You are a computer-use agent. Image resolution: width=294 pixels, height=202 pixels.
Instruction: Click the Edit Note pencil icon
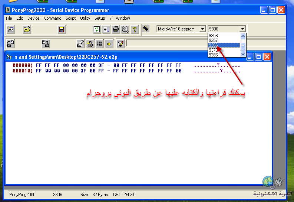coord(120,44)
